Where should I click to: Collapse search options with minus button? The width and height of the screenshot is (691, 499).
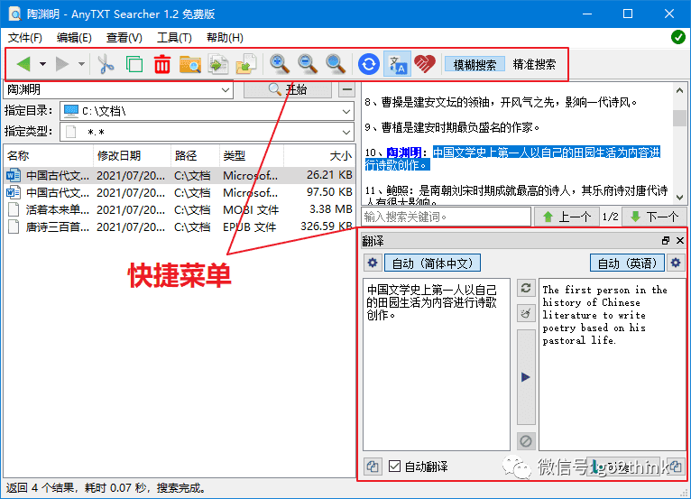(347, 90)
